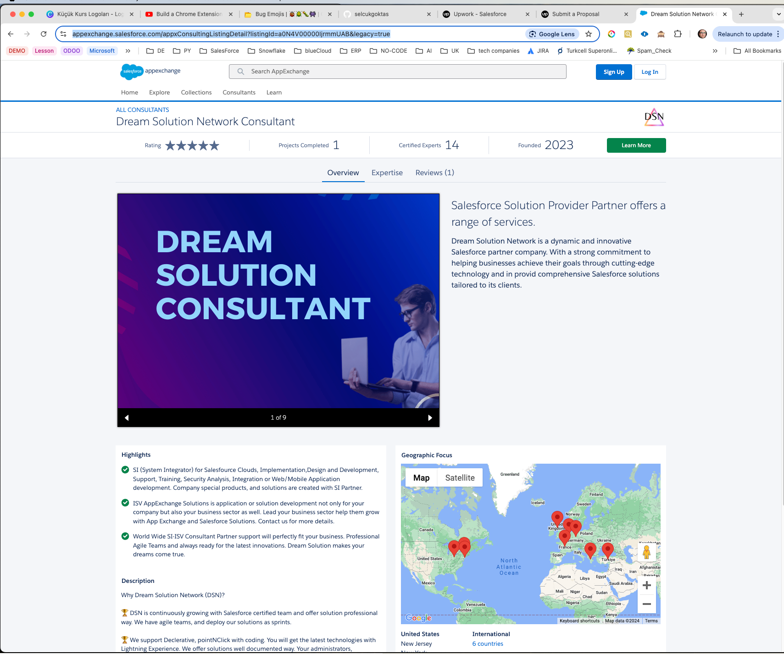Screen dimensions: 784x654
Task: Close the Dream Solution Network tab
Action: [x=725, y=14]
